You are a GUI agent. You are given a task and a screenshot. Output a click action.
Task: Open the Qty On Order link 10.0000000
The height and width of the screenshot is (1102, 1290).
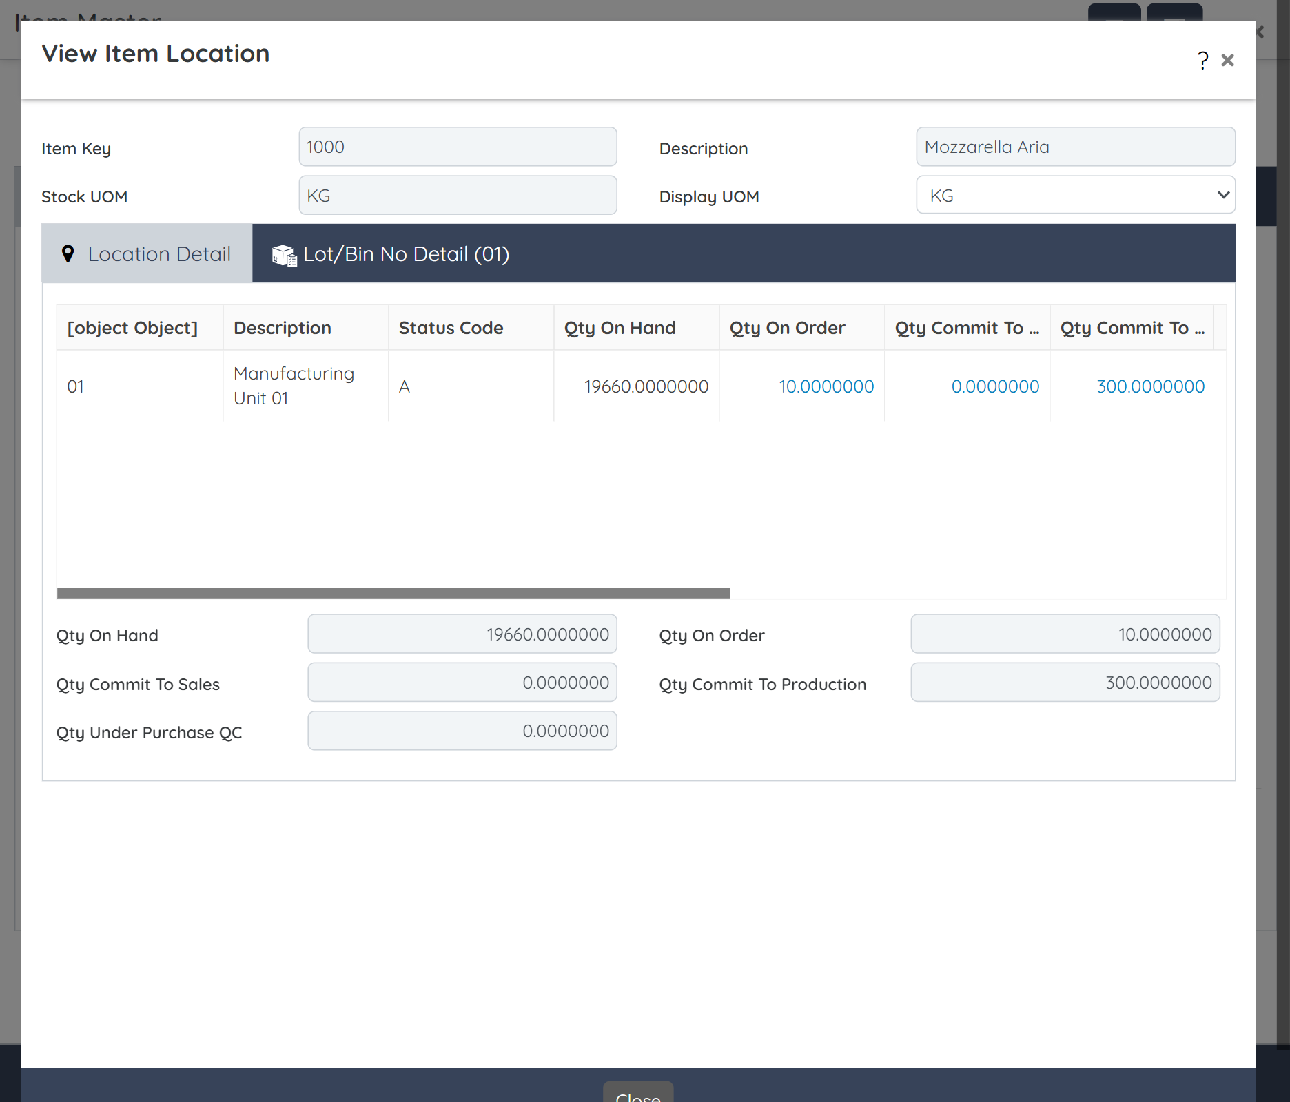point(826,386)
